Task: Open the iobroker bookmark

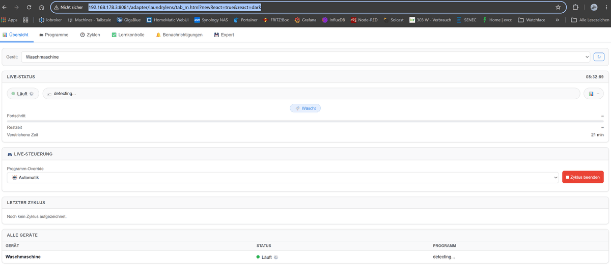Action: pyautogui.click(x=50, y=20)
